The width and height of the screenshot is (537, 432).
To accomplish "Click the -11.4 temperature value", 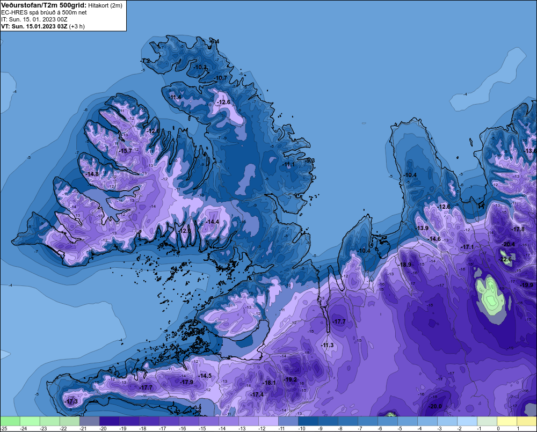I will click(175, 97).
